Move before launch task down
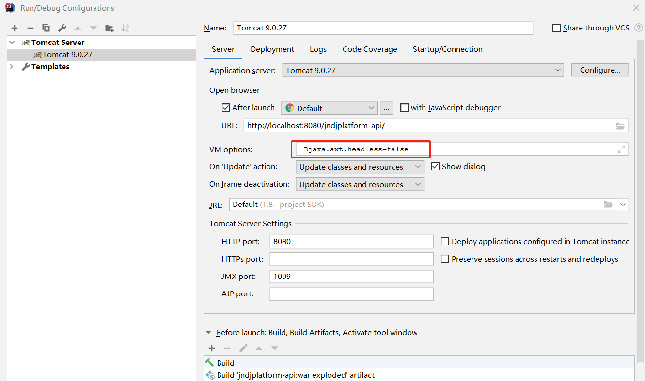645x381 pixels. (275, 348)
